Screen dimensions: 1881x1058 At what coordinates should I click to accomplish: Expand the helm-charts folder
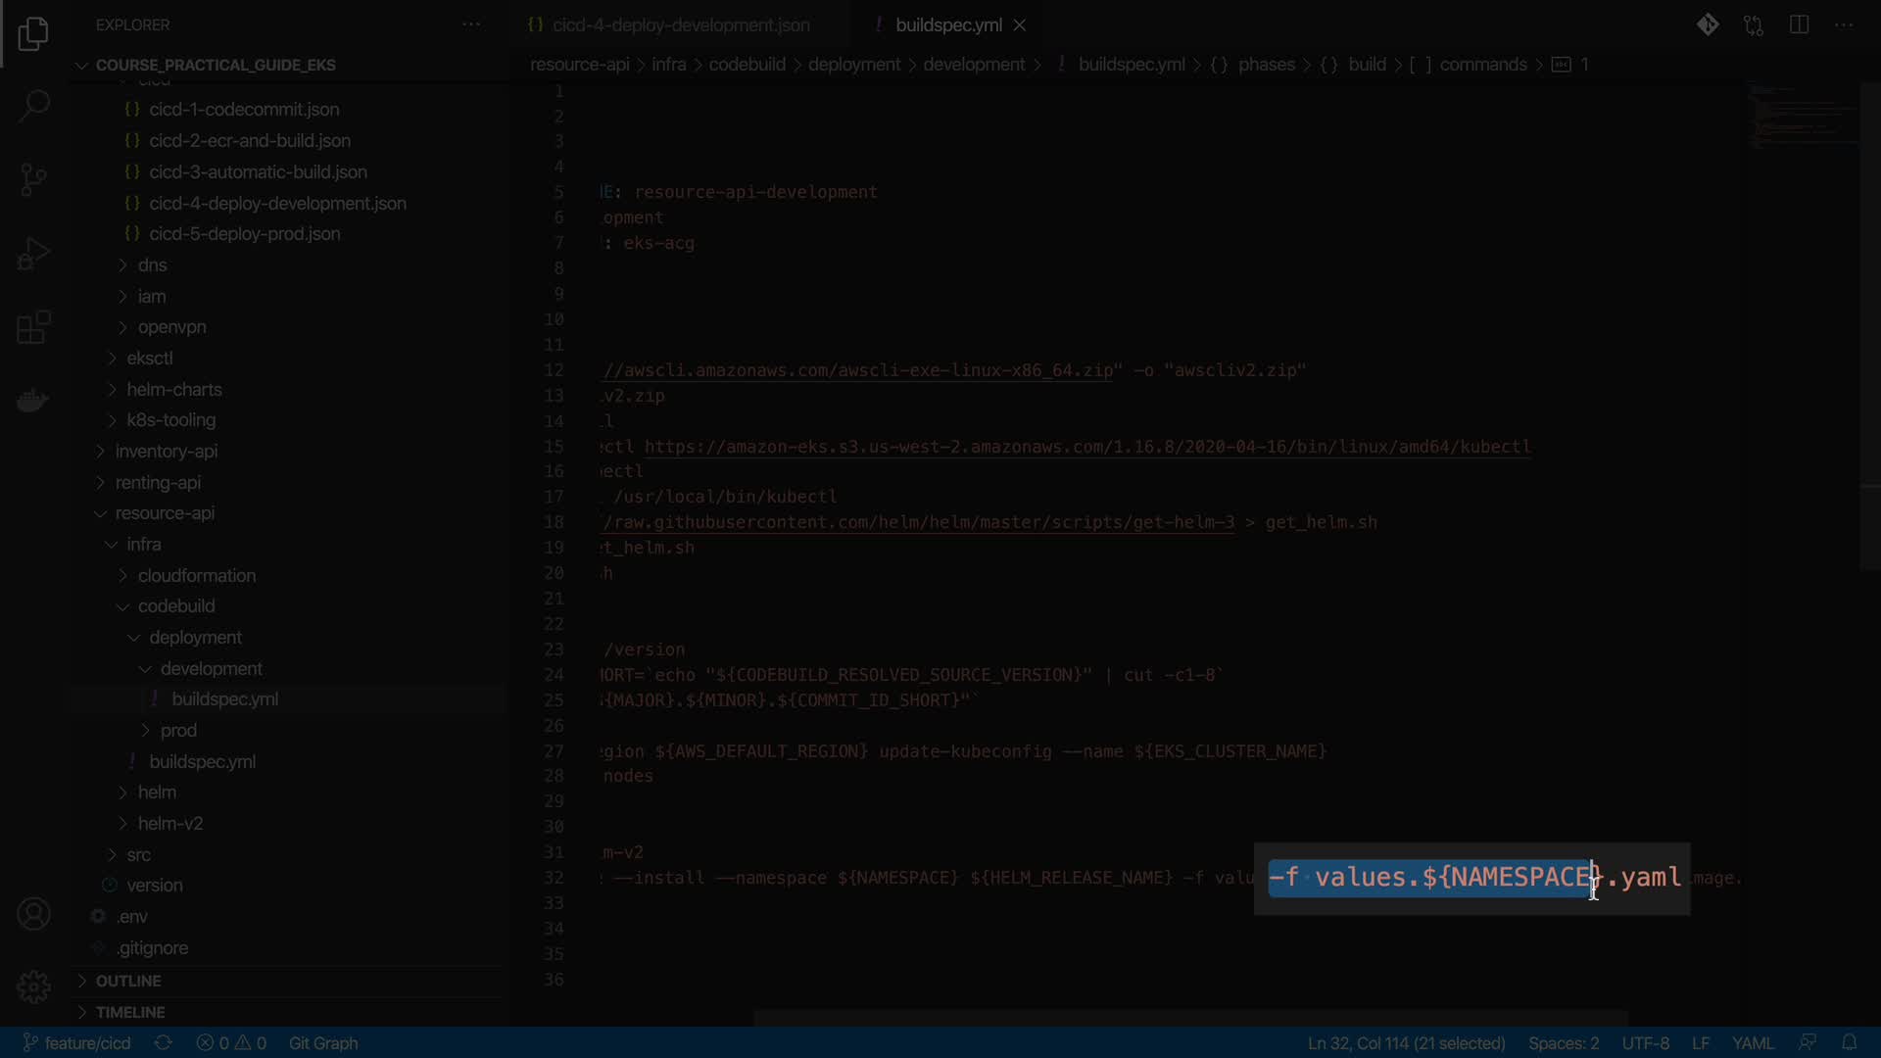point(173,389)
